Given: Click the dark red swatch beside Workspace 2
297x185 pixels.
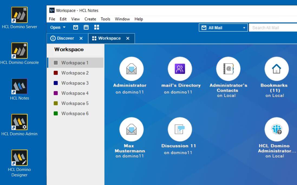Looking at the screenshot, I should point(56,73).
